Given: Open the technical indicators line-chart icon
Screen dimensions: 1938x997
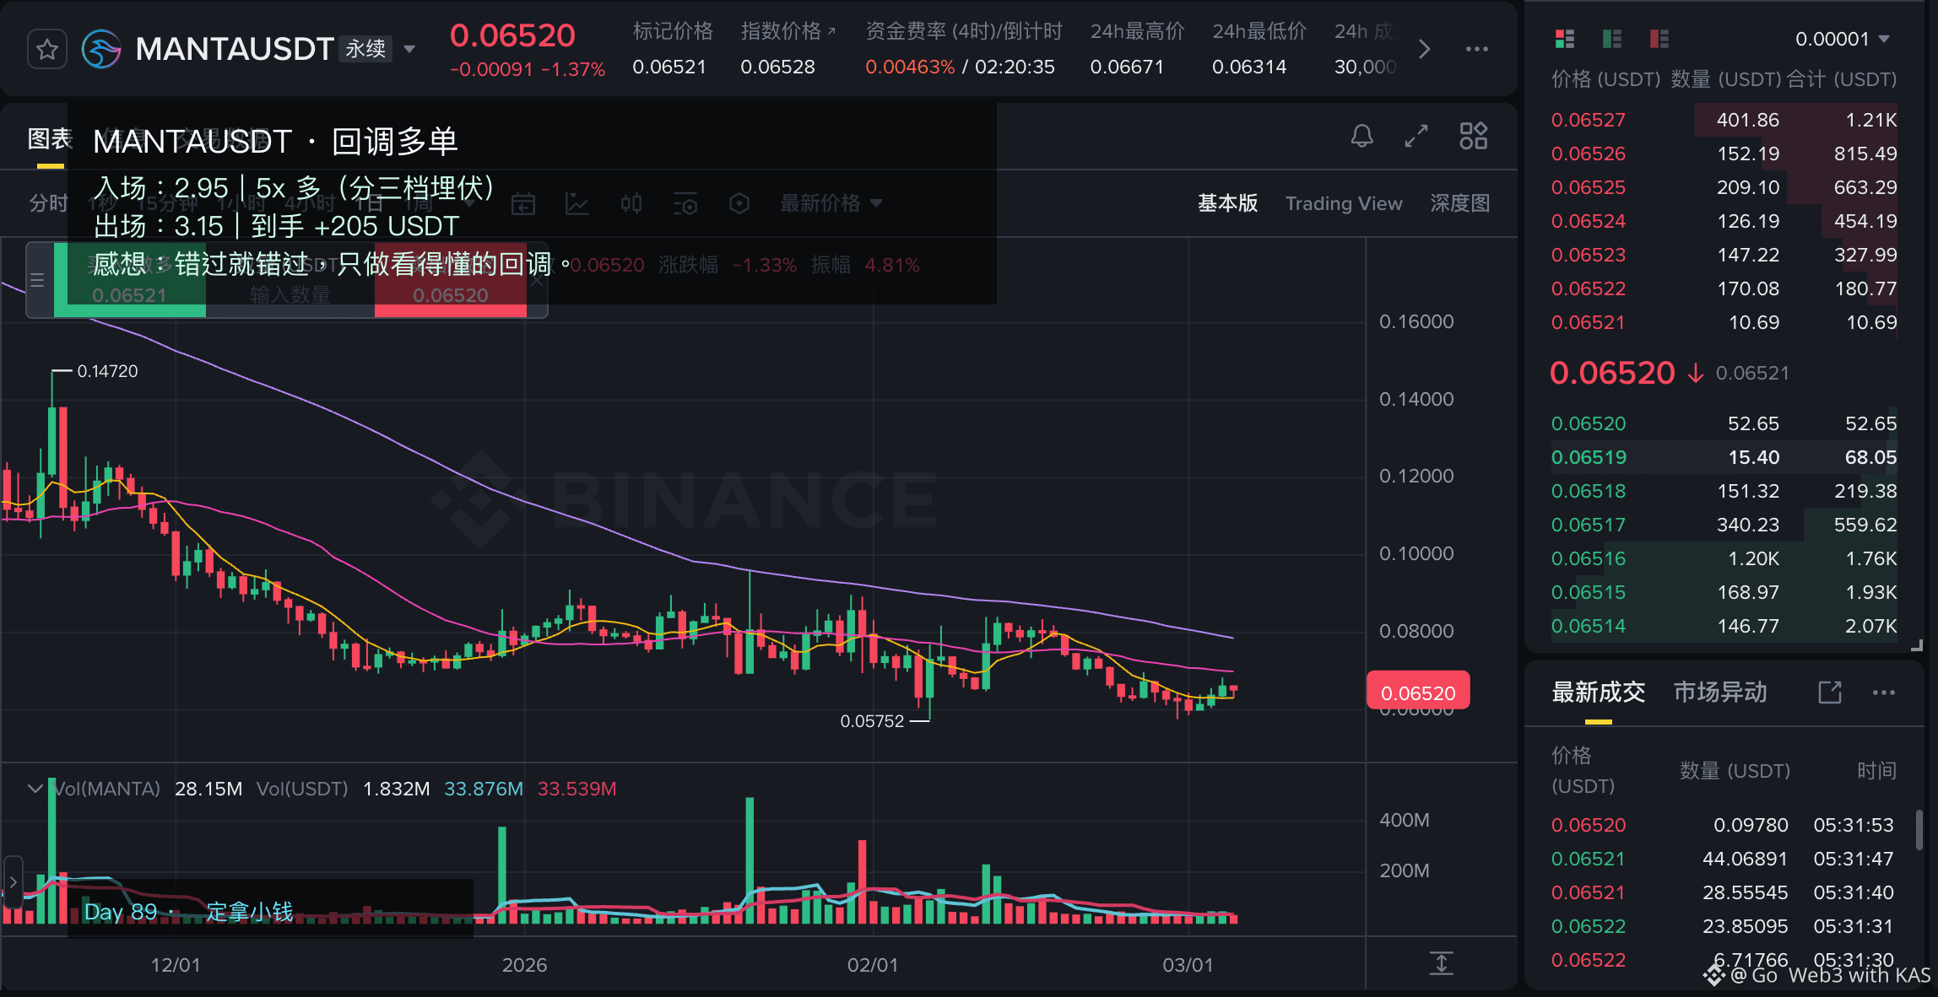Looking at the screenshot, I should [x=577, y=203].
